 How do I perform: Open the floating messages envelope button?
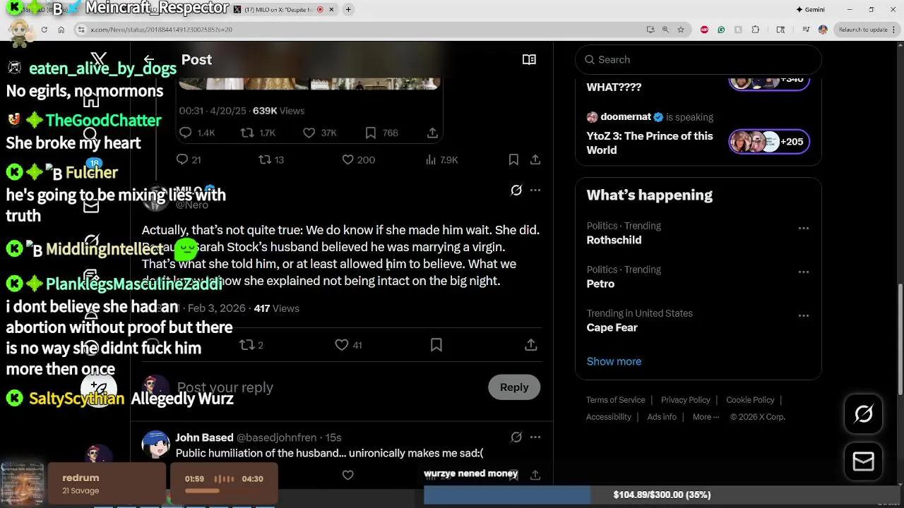pos(864,461)
